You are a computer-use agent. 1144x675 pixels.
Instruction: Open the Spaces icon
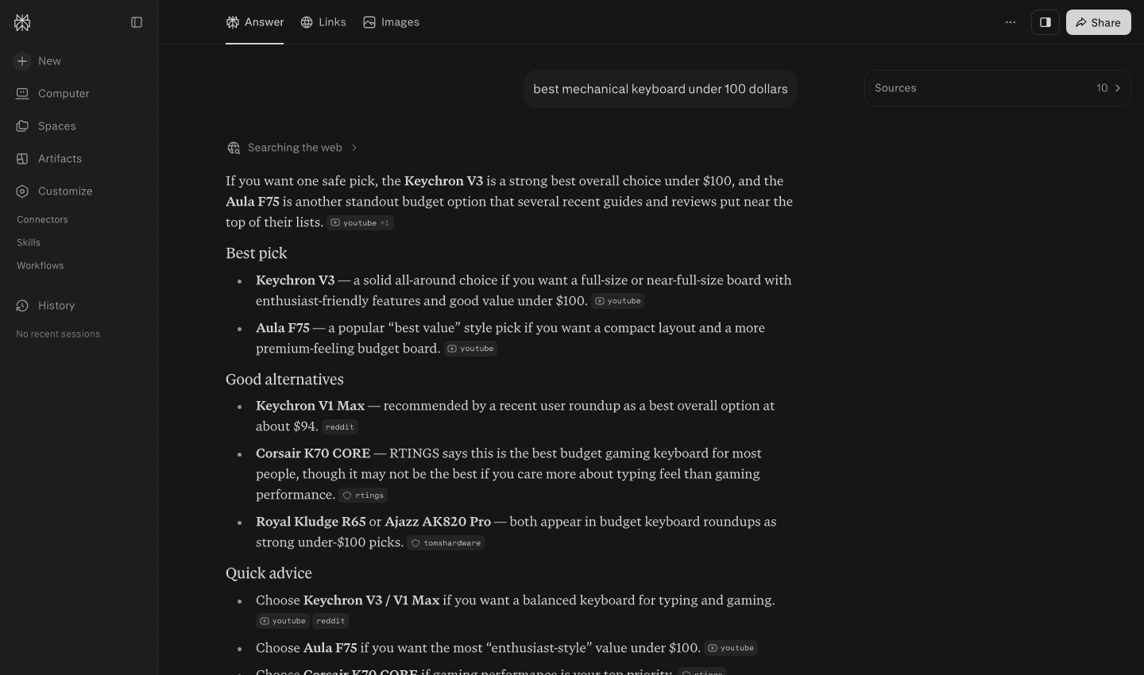coord(22,126)
